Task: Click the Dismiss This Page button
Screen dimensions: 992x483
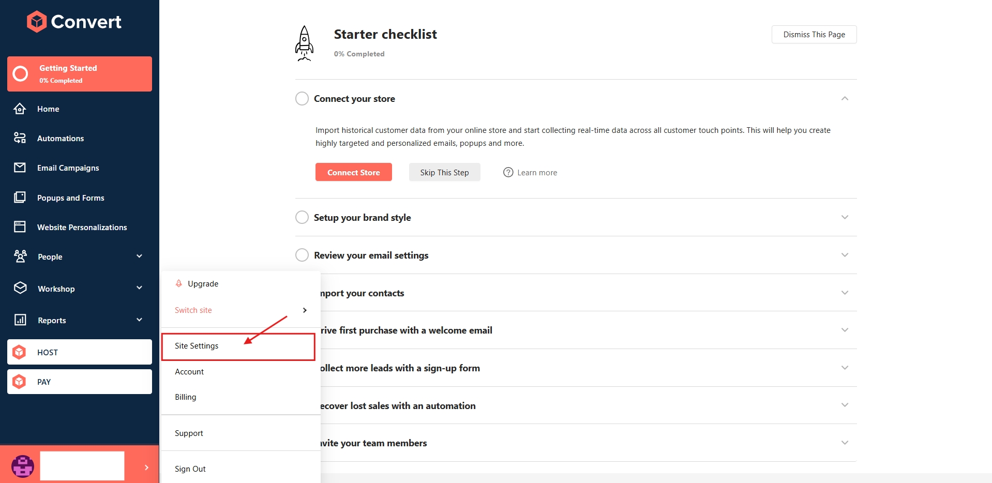Action: tap(814, 35)
